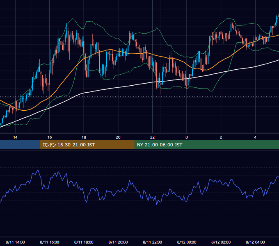Click the "14" hour label on chart axis
This screenshot has width=279, height=246.
(x=15, y=137)
